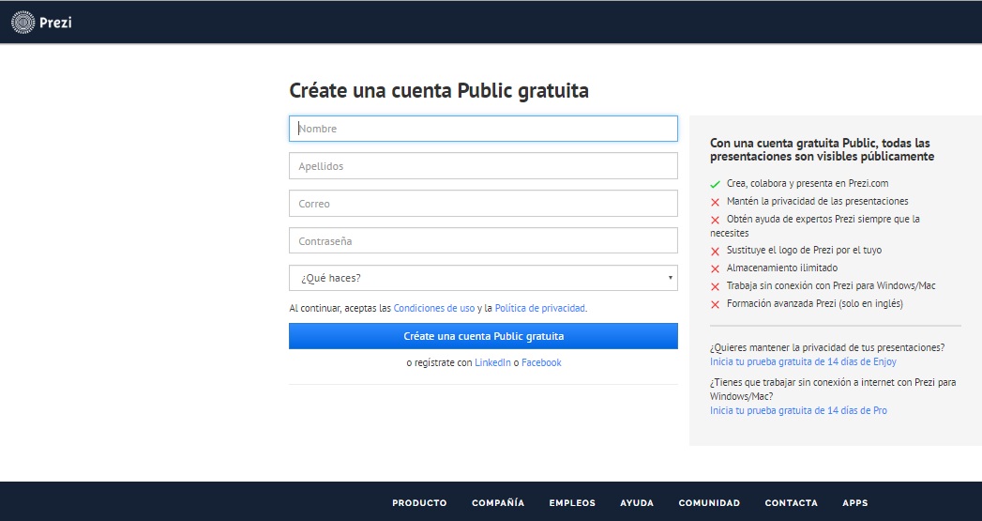Open the COMPAÑÍA footer menu item

click(498, 503)
